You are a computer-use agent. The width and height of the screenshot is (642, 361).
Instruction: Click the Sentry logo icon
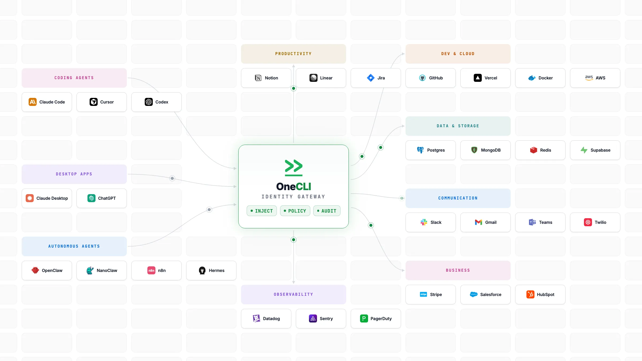tap(313, 318)
